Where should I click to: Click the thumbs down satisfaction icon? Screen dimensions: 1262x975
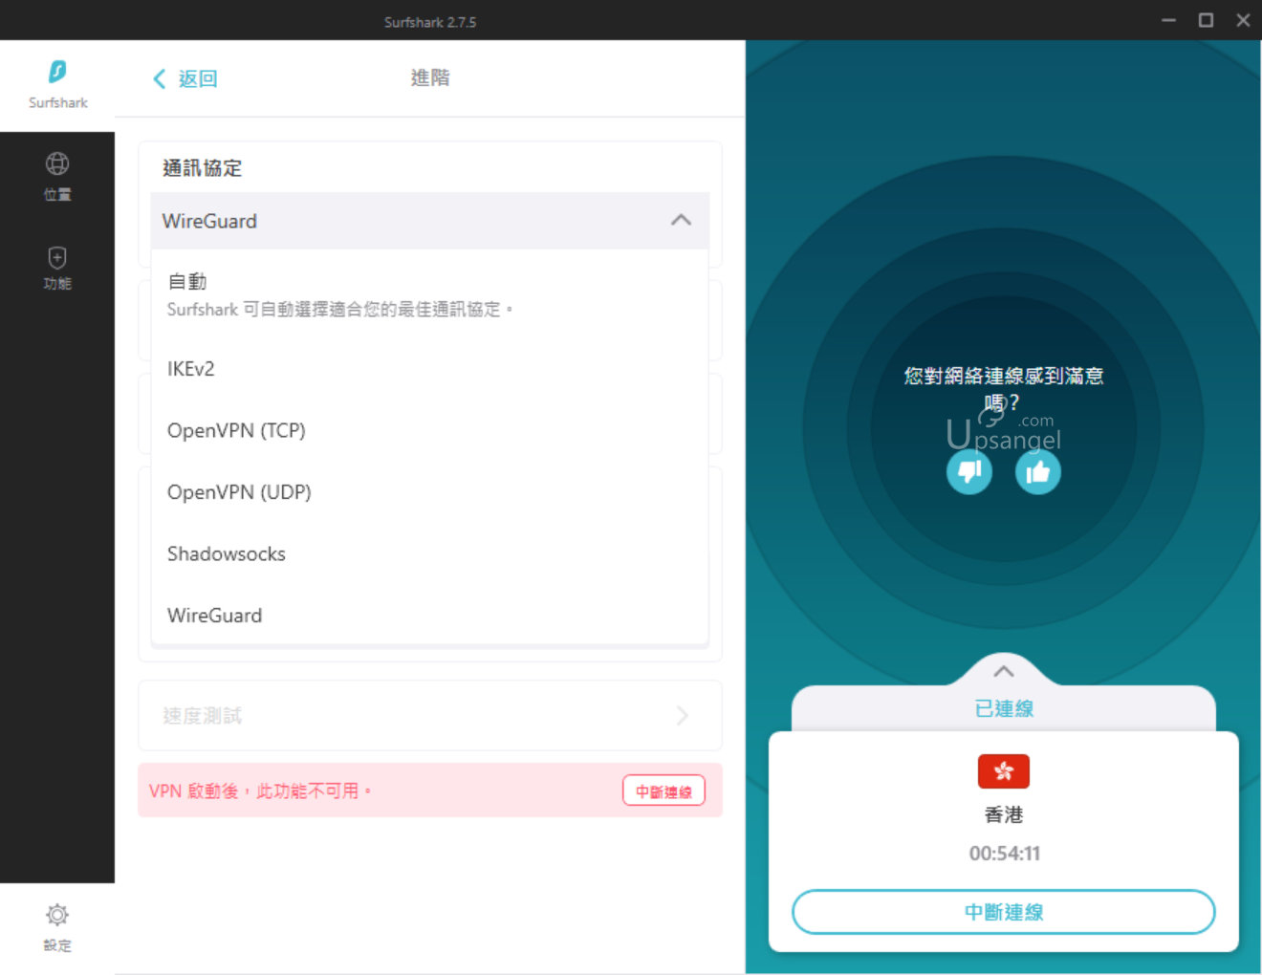[x=968, y=471]
